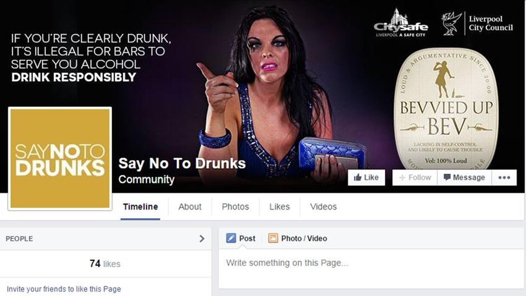Open the About tab
This screenshot has height=296, width=526.
click(190, 207)
